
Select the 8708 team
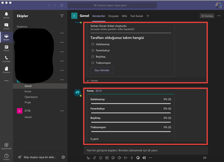pos(27,111)
